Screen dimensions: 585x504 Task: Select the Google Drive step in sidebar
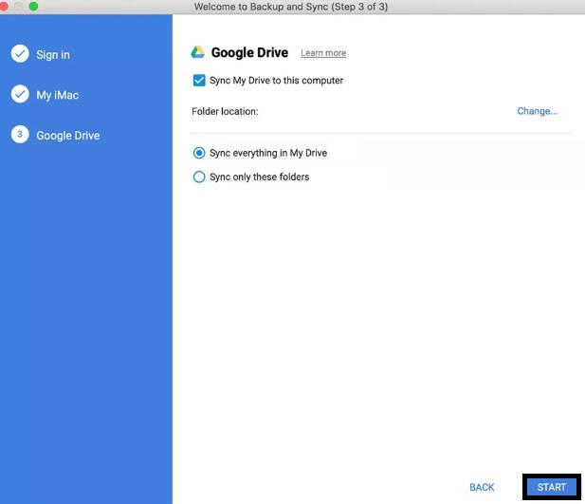point(68,136)
